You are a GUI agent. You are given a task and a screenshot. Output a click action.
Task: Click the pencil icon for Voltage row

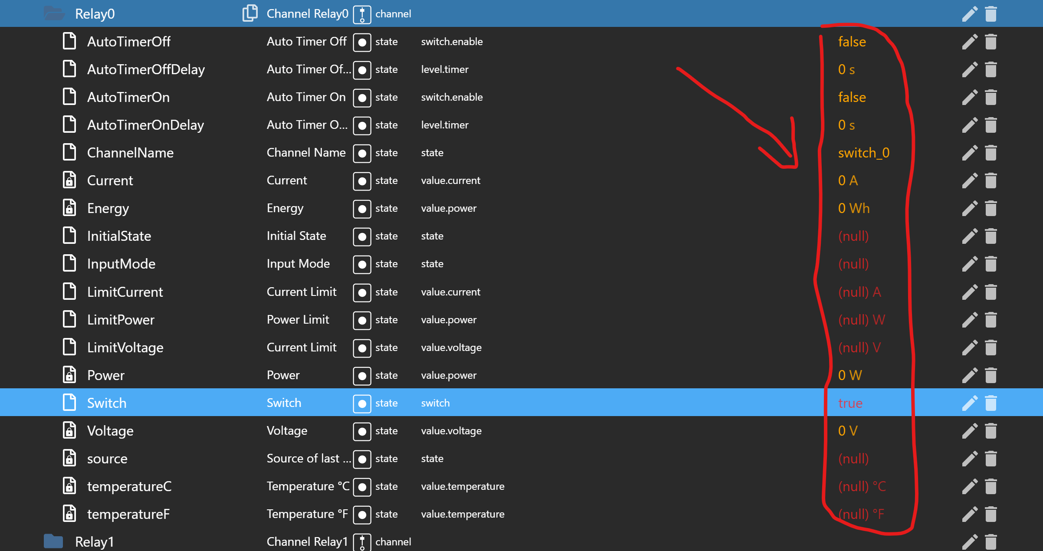click(970, 431)
